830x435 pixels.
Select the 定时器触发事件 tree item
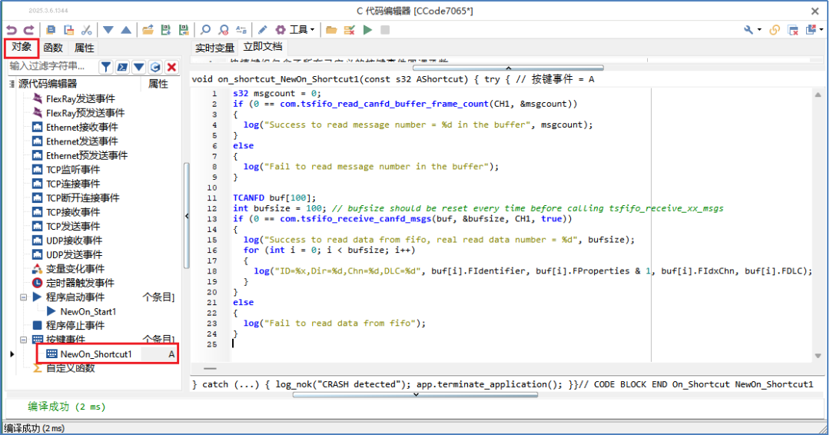(79, 283)
